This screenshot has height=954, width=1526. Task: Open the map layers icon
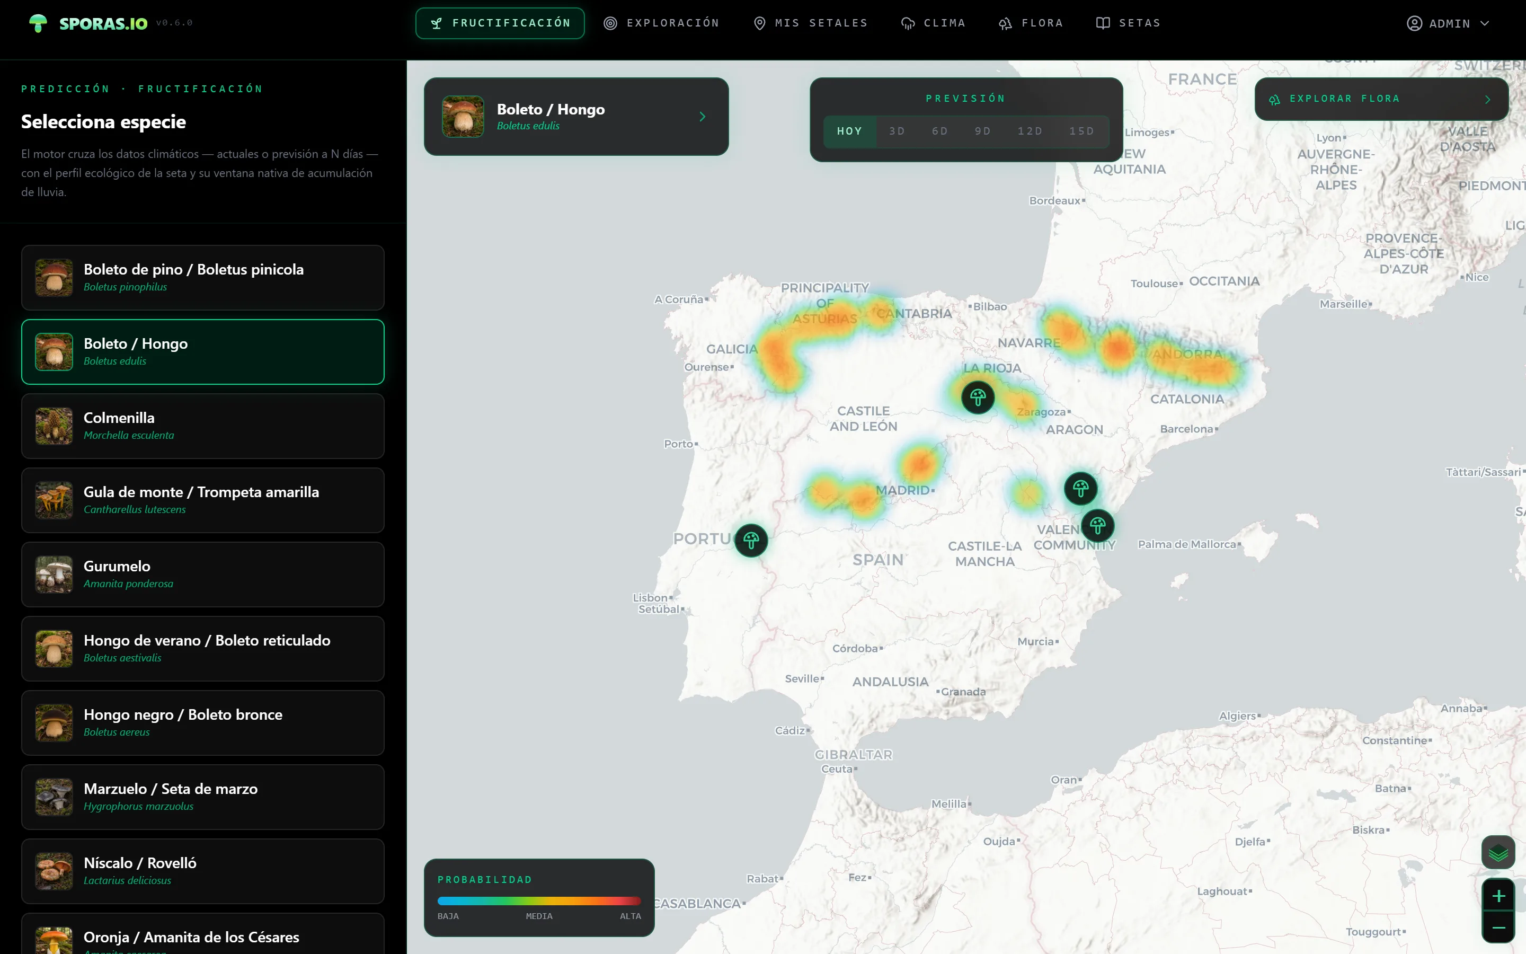click(x=1498, y=853)
